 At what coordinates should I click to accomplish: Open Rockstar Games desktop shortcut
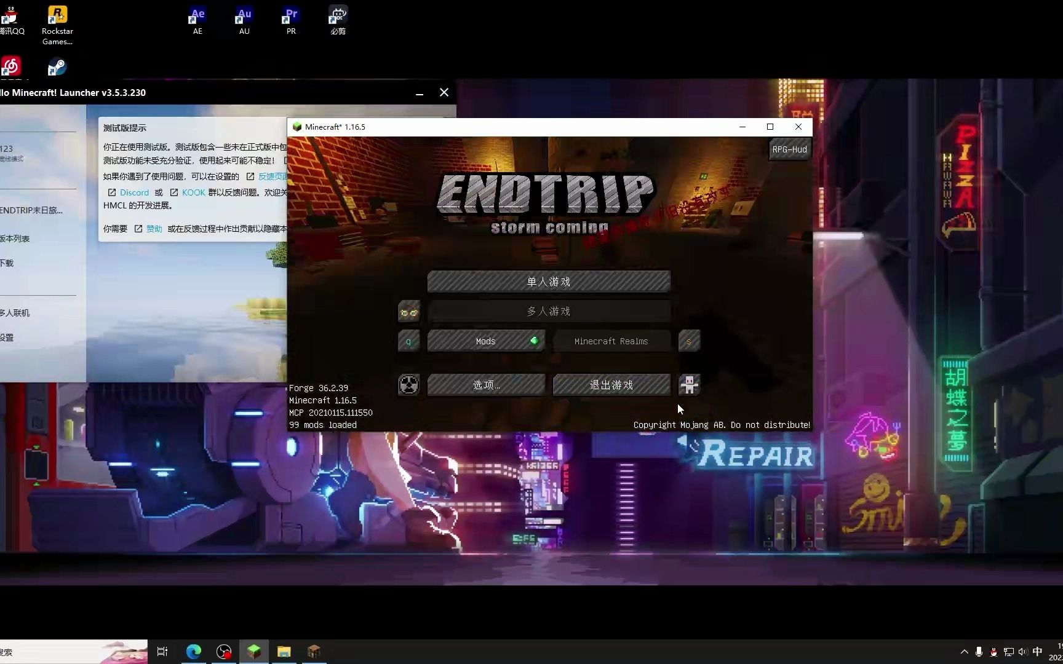57,25
